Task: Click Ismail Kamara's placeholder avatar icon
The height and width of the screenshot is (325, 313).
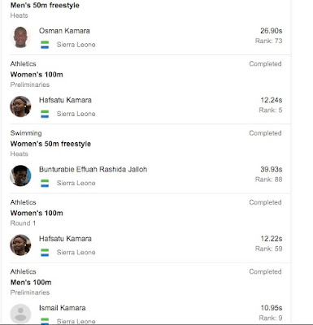Action: 20,314
